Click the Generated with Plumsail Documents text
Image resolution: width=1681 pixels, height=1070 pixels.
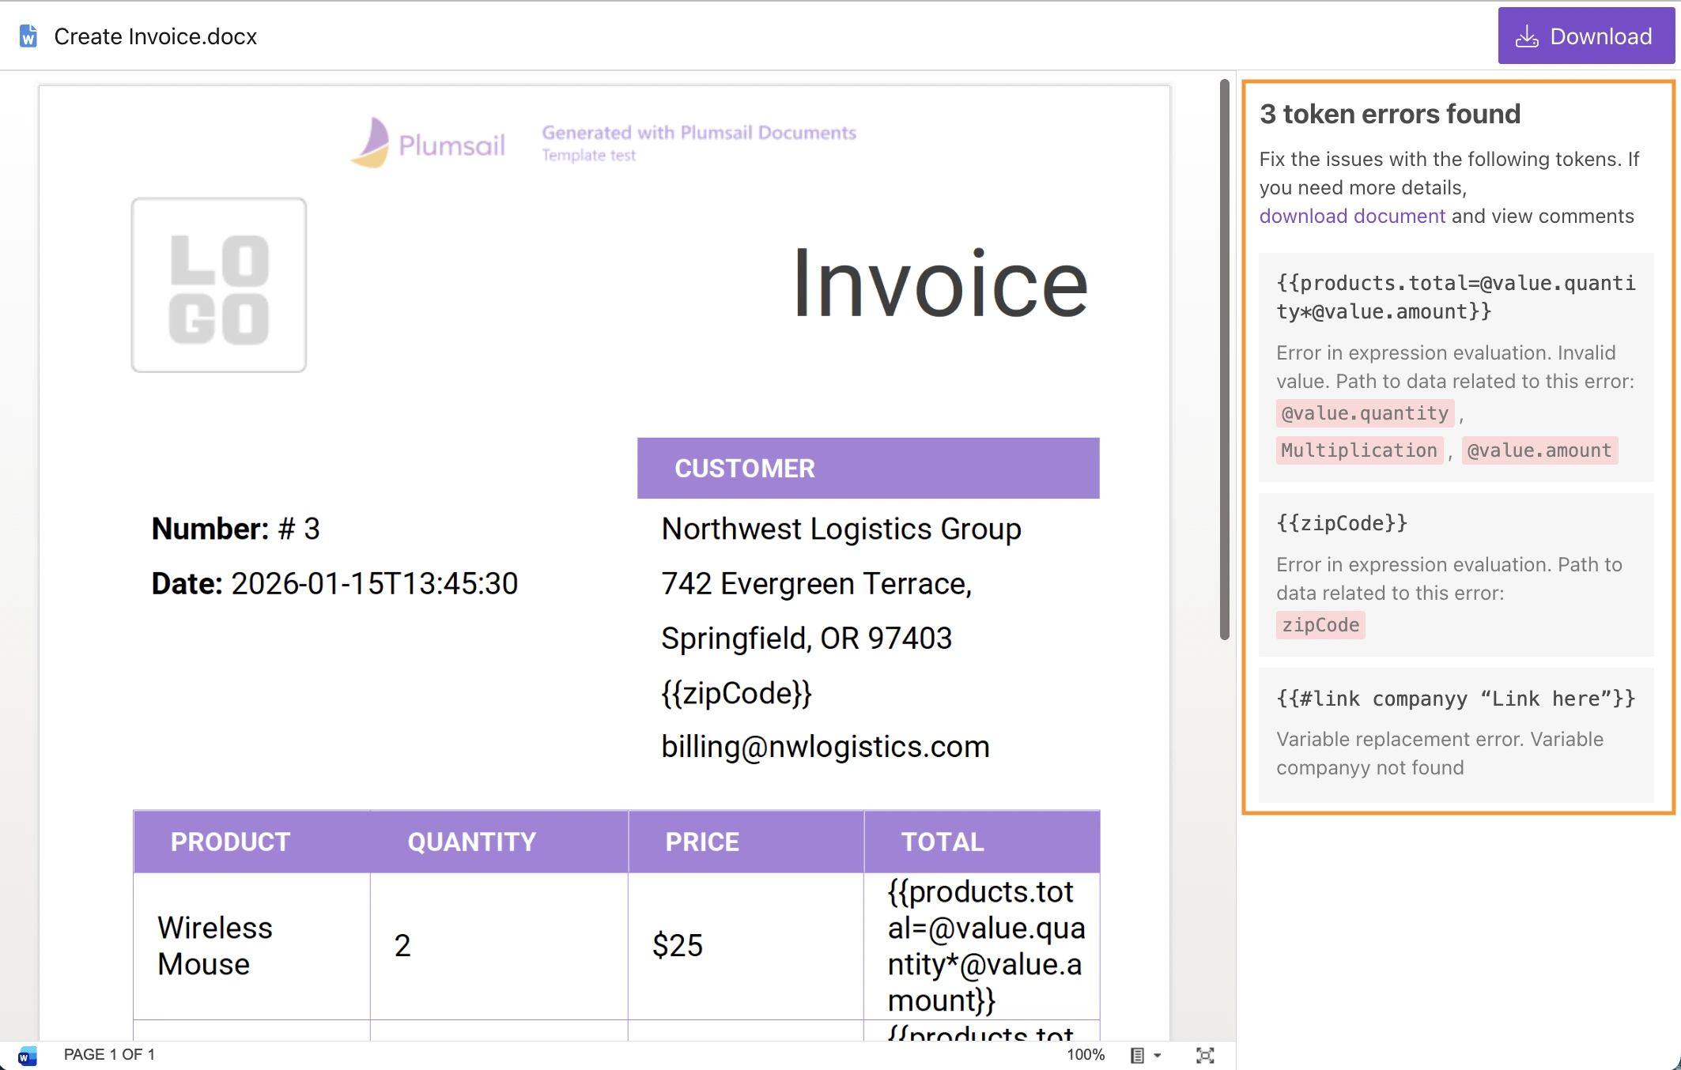pos(699,133)
